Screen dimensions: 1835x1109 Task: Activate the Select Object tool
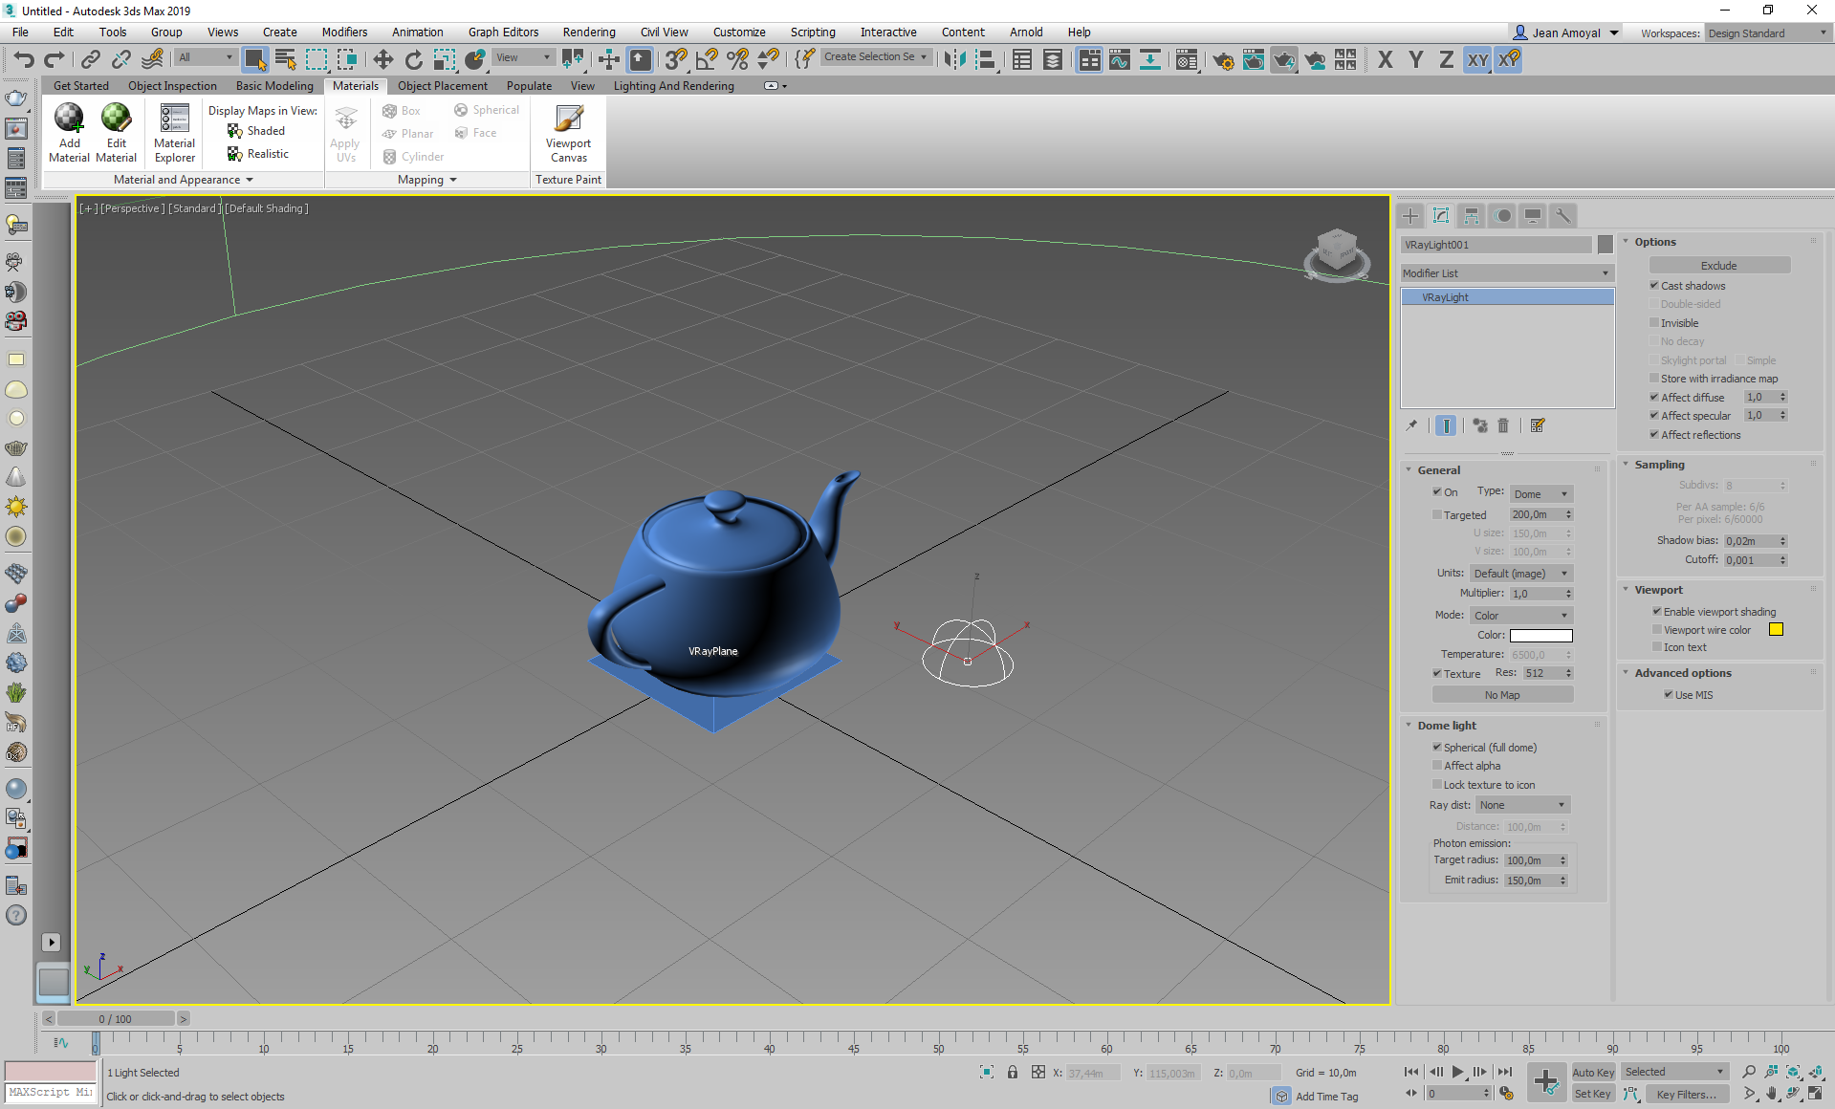click(255, 59)
